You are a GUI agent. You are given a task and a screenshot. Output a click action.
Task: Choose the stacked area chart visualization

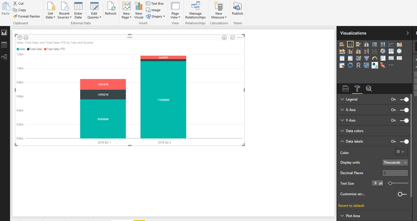(342, 51)
